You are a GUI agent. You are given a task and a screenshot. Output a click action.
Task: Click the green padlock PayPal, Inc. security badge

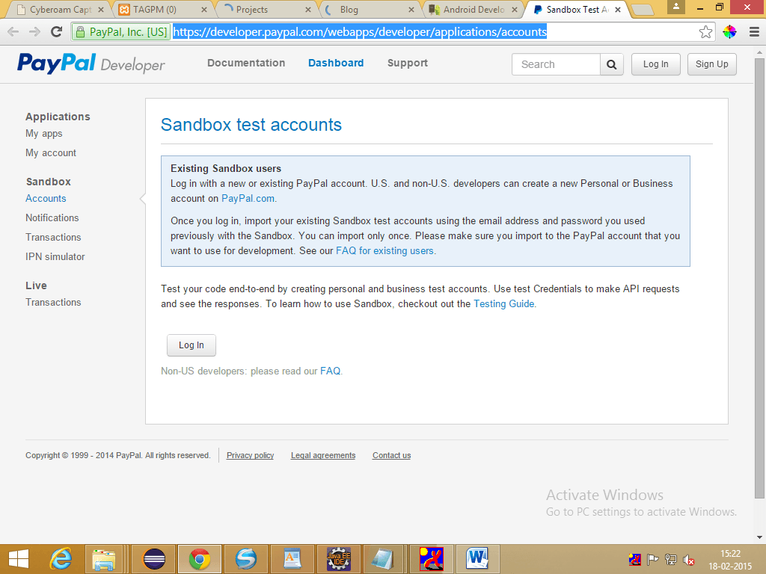click(x=121, y=31)
